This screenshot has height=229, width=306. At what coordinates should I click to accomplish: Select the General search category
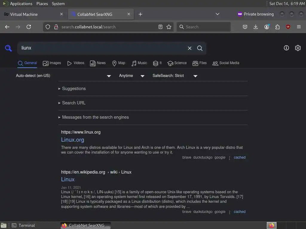[x=27, y=63]
